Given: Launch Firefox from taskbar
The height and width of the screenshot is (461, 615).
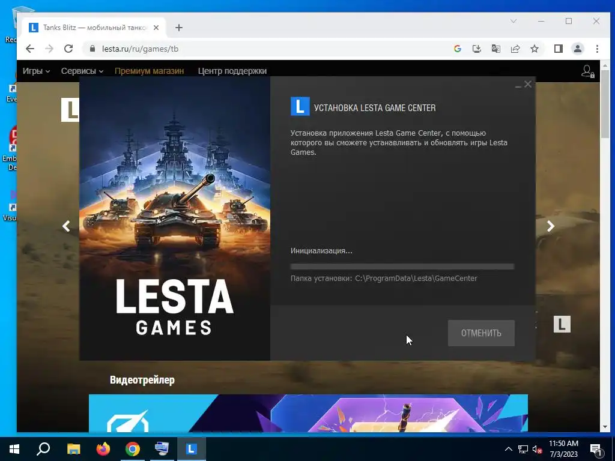Looking at the screenshot, I should coord(103,449).
